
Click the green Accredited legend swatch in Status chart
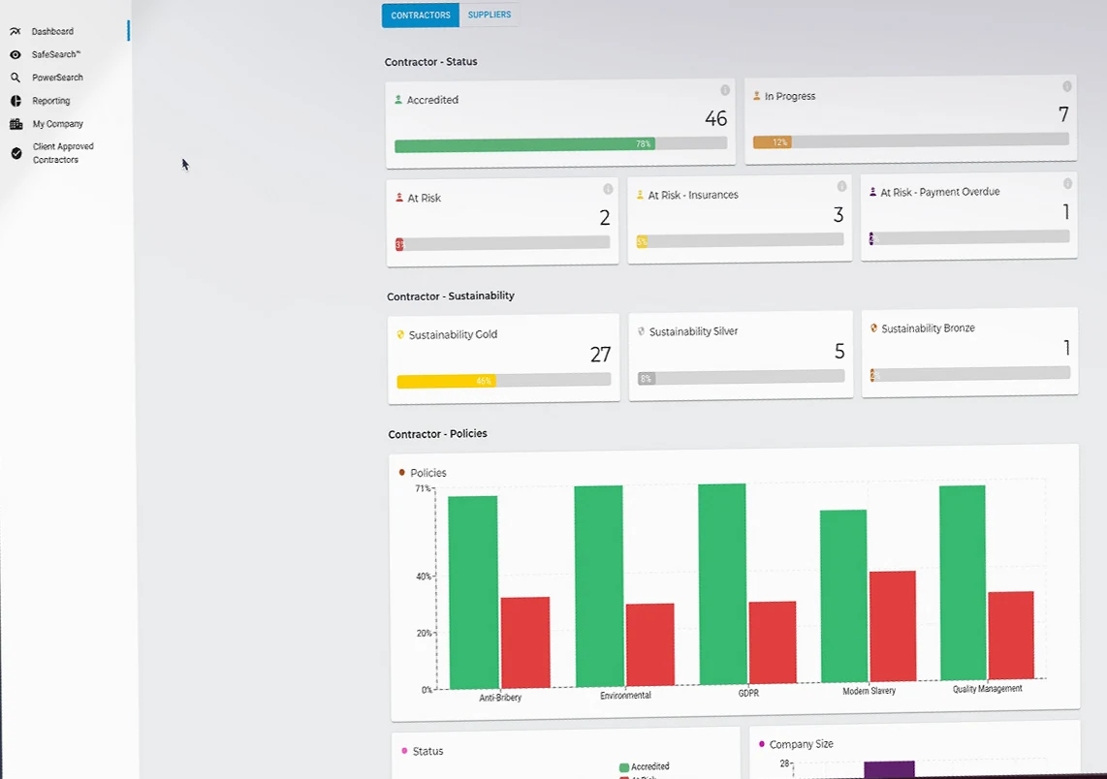pos(624,767)
